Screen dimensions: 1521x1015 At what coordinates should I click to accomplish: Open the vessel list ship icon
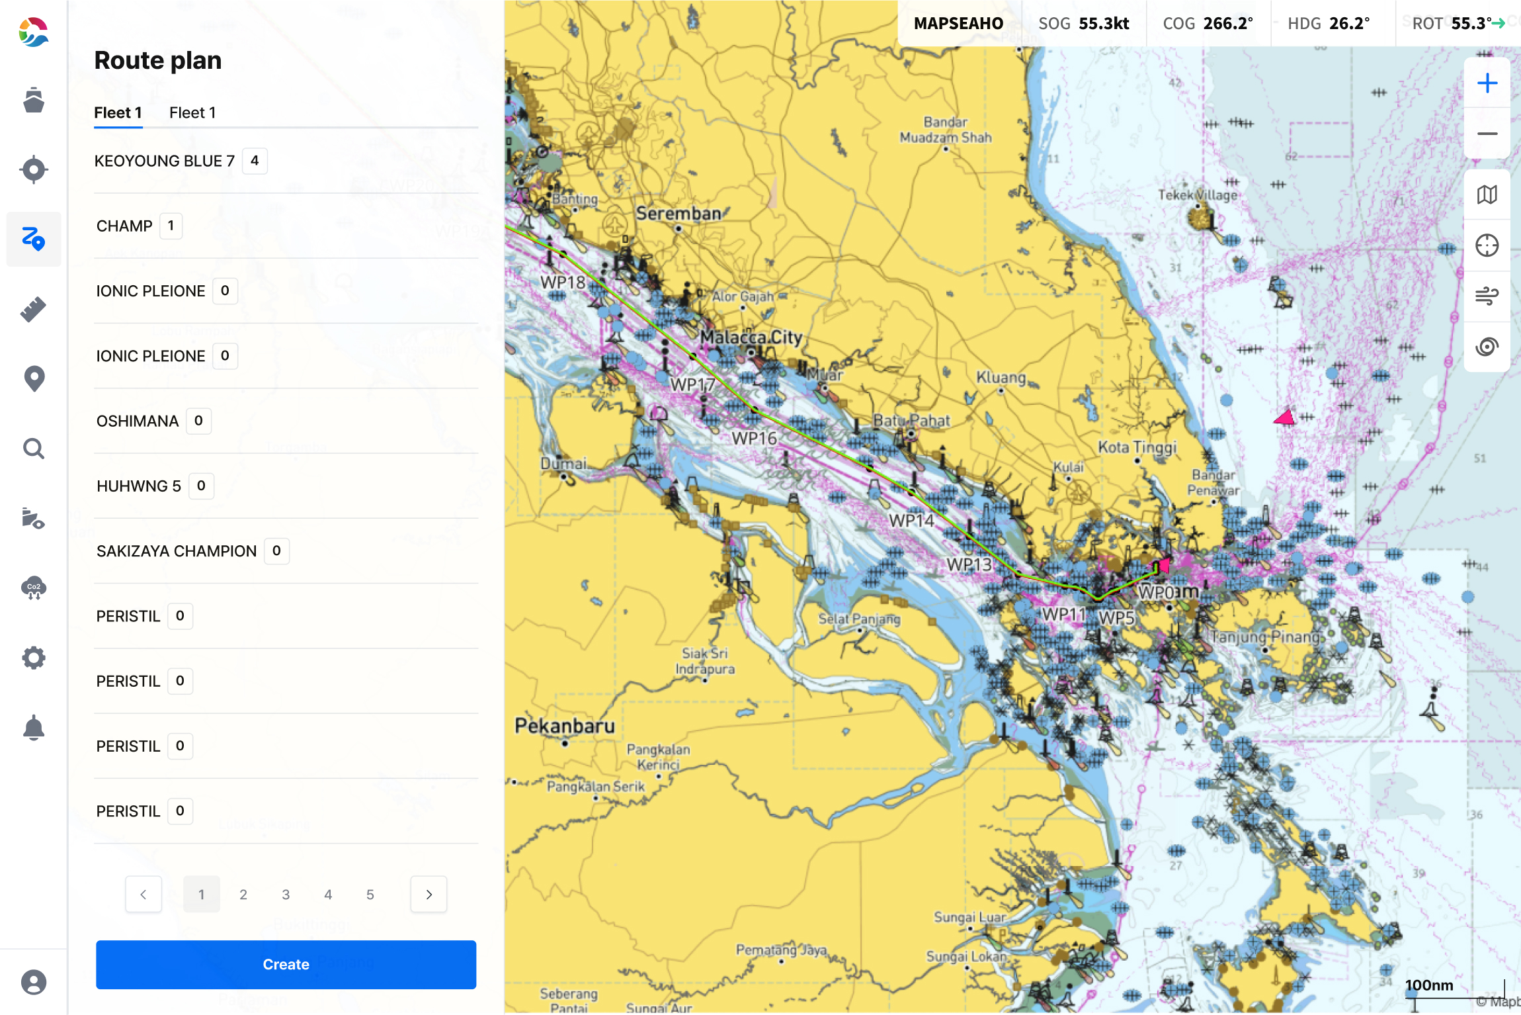tap(33, 100)
